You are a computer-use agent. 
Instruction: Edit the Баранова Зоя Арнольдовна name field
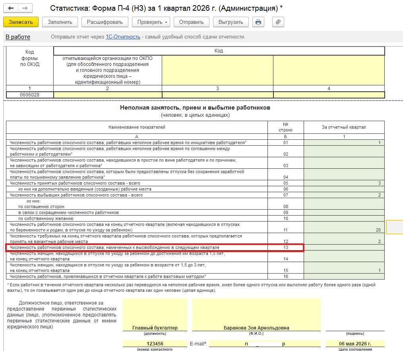click(x=256, y=314)
